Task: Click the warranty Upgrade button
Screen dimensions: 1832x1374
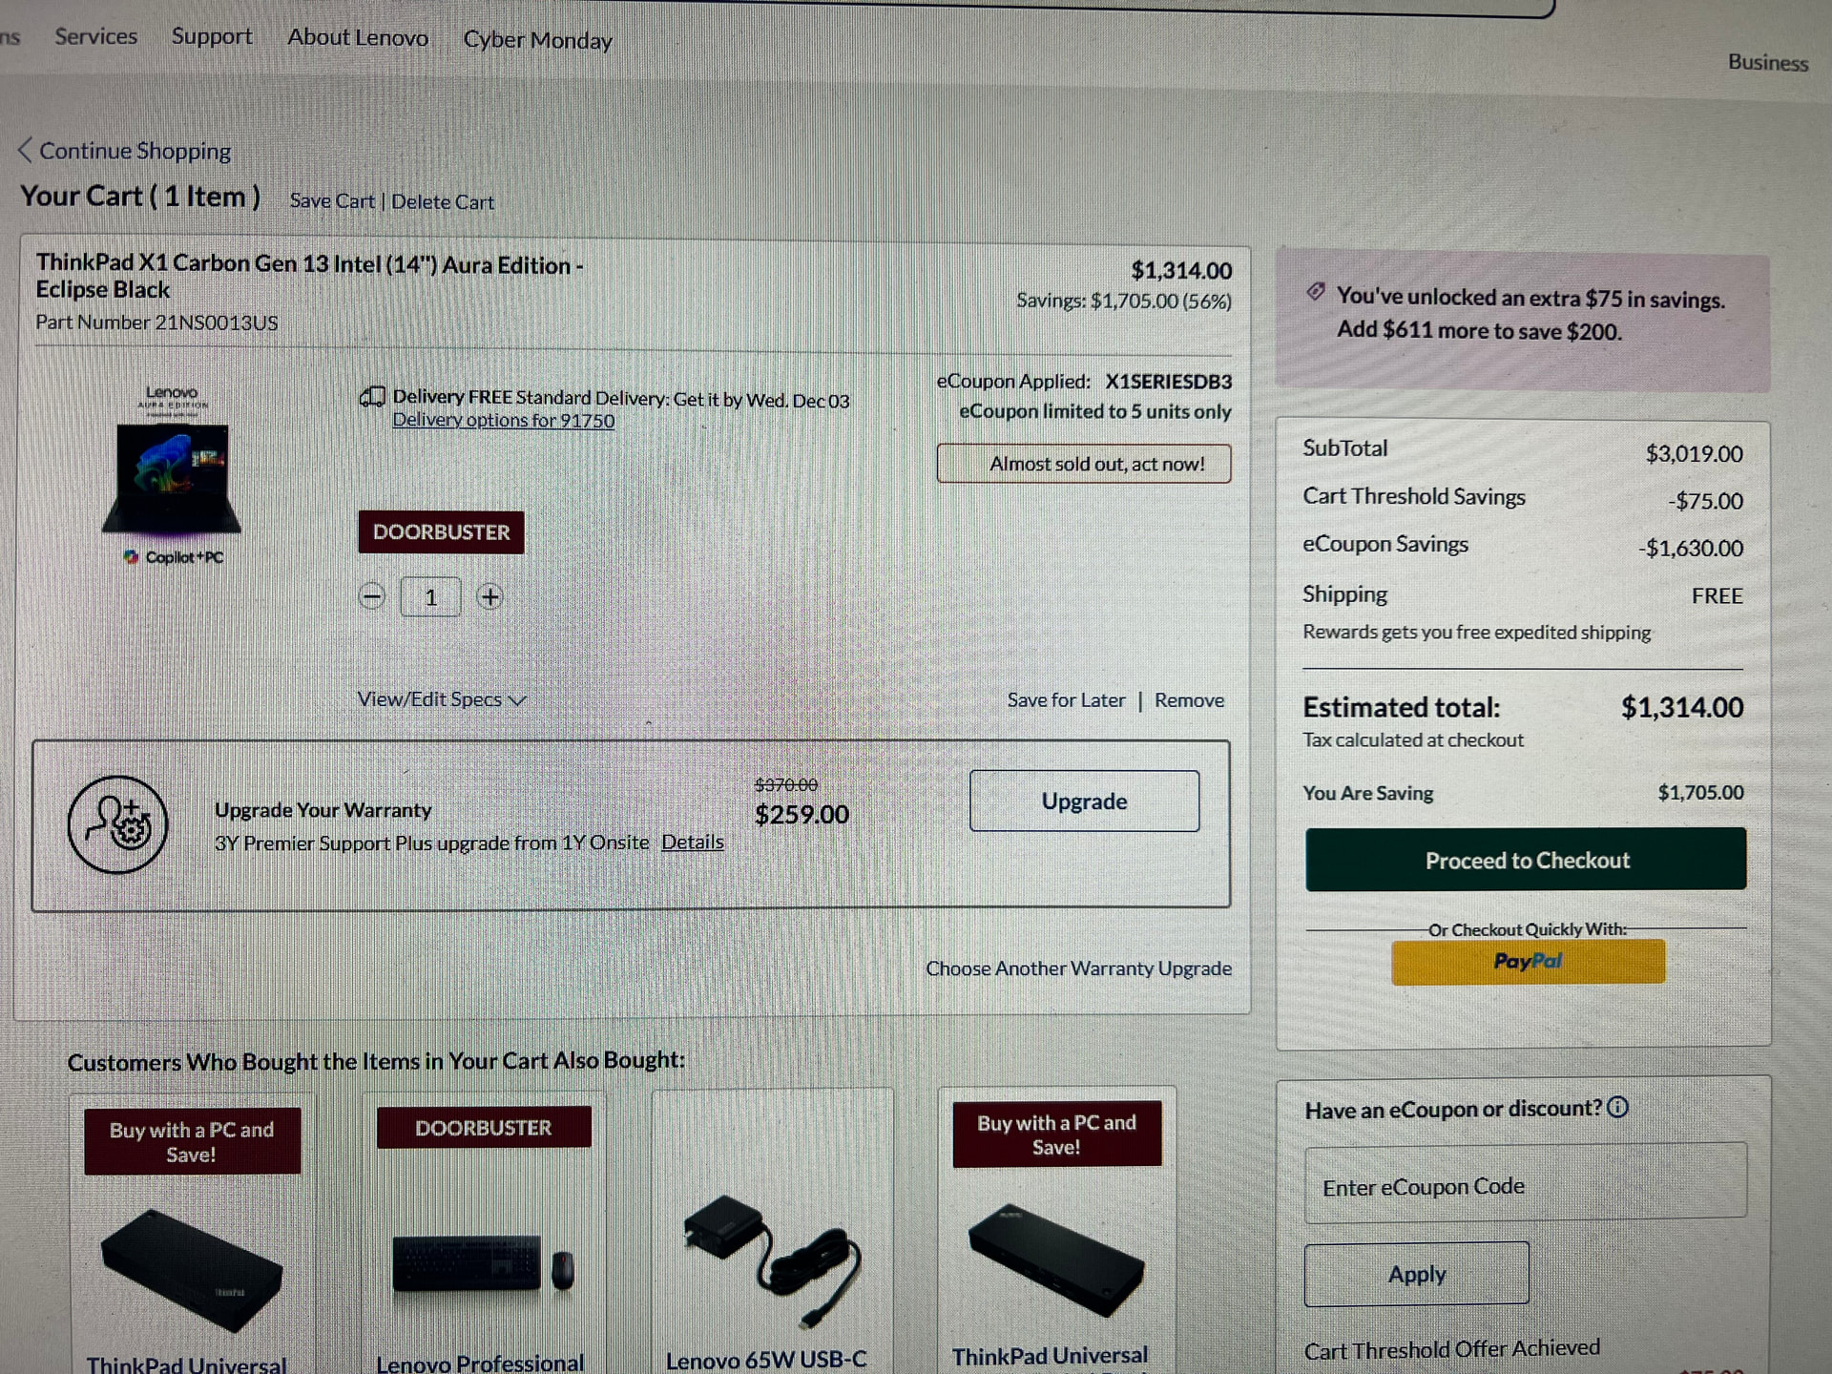Action: click(1084, 801)
